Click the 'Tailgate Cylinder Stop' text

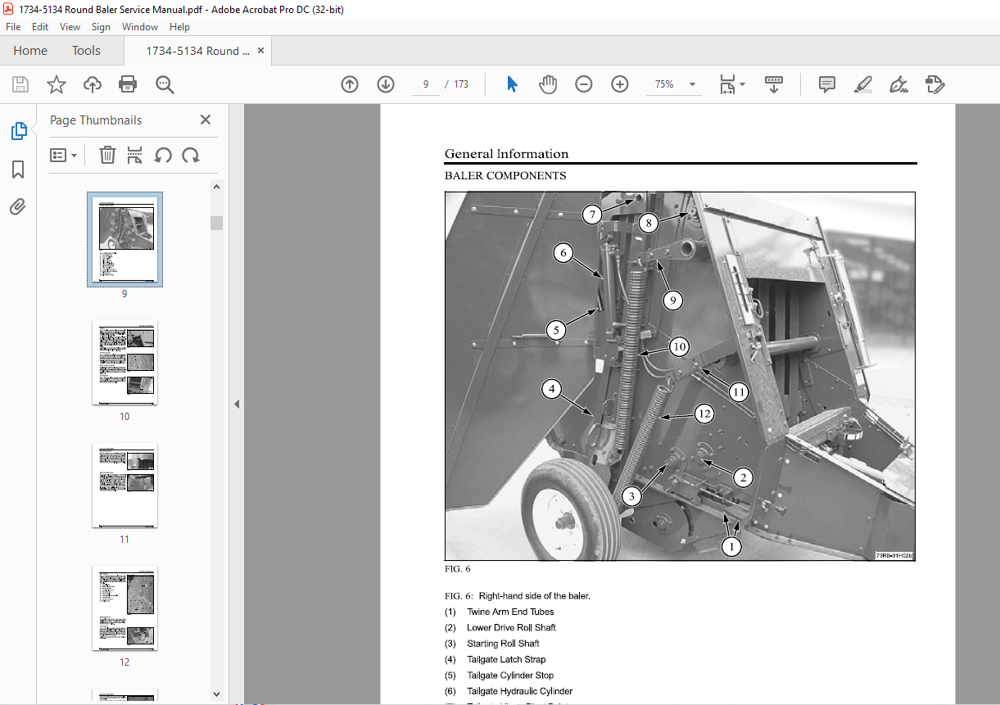point(510,676)
